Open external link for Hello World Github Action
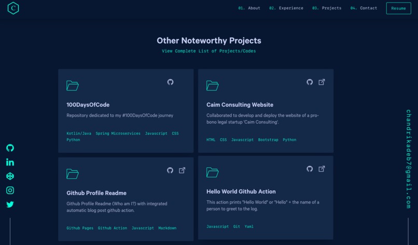418x245 pixels. pos(322,169)
